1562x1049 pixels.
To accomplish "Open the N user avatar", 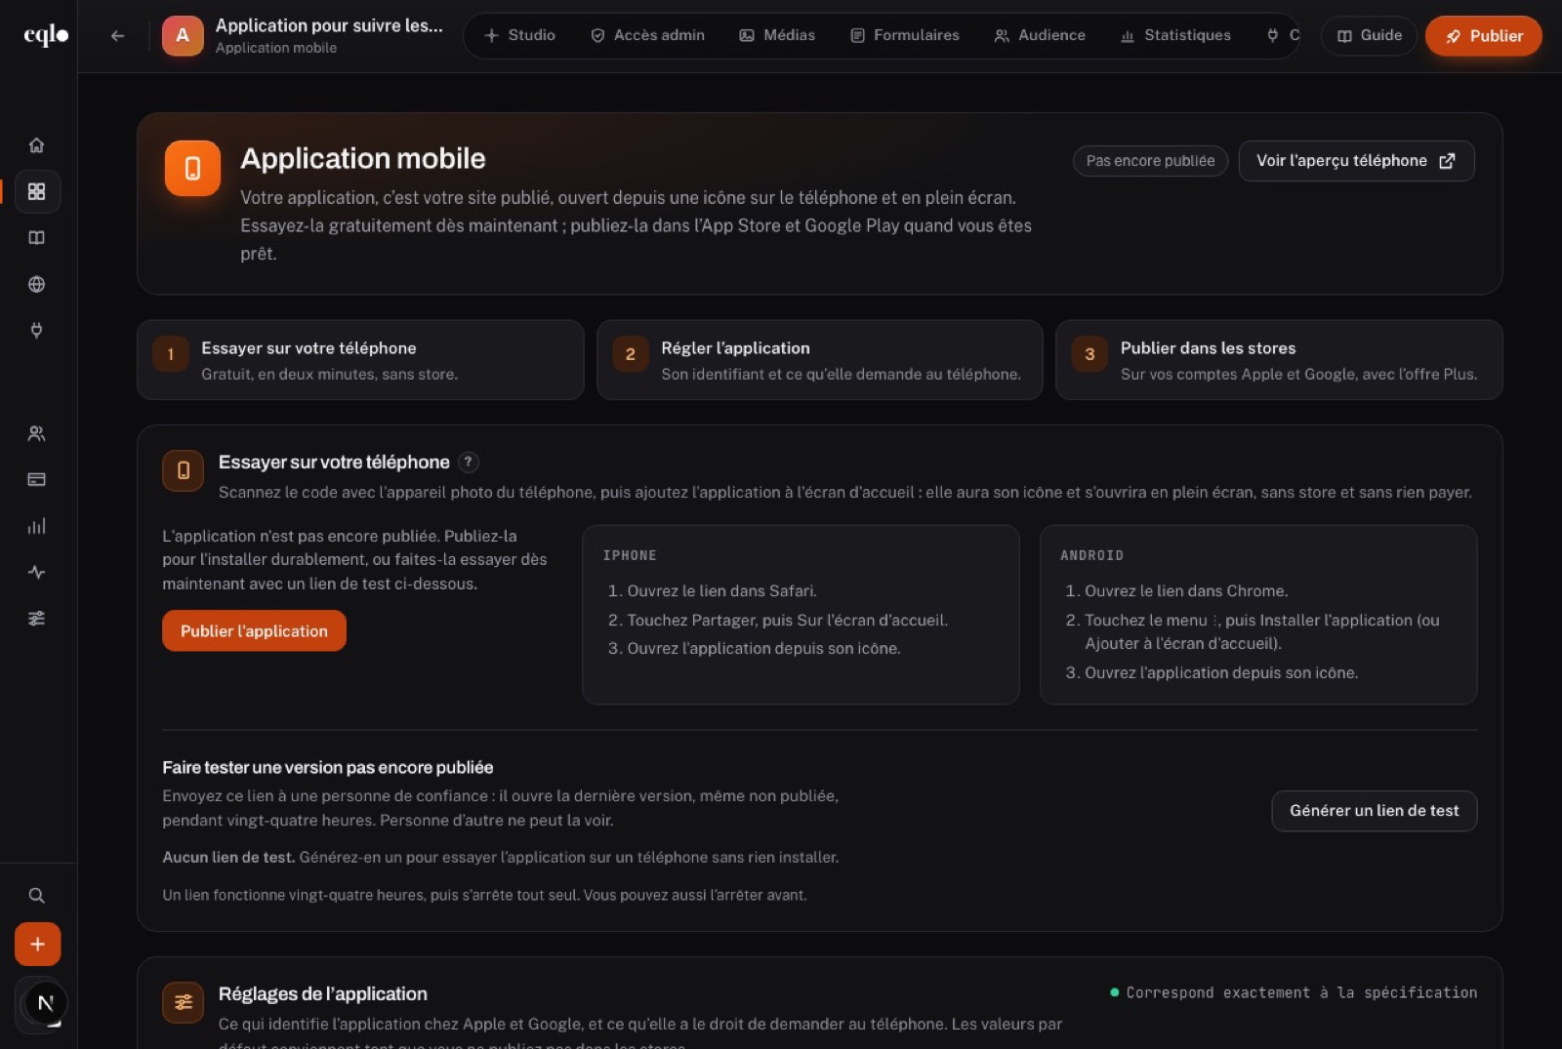I will 44,1002.
